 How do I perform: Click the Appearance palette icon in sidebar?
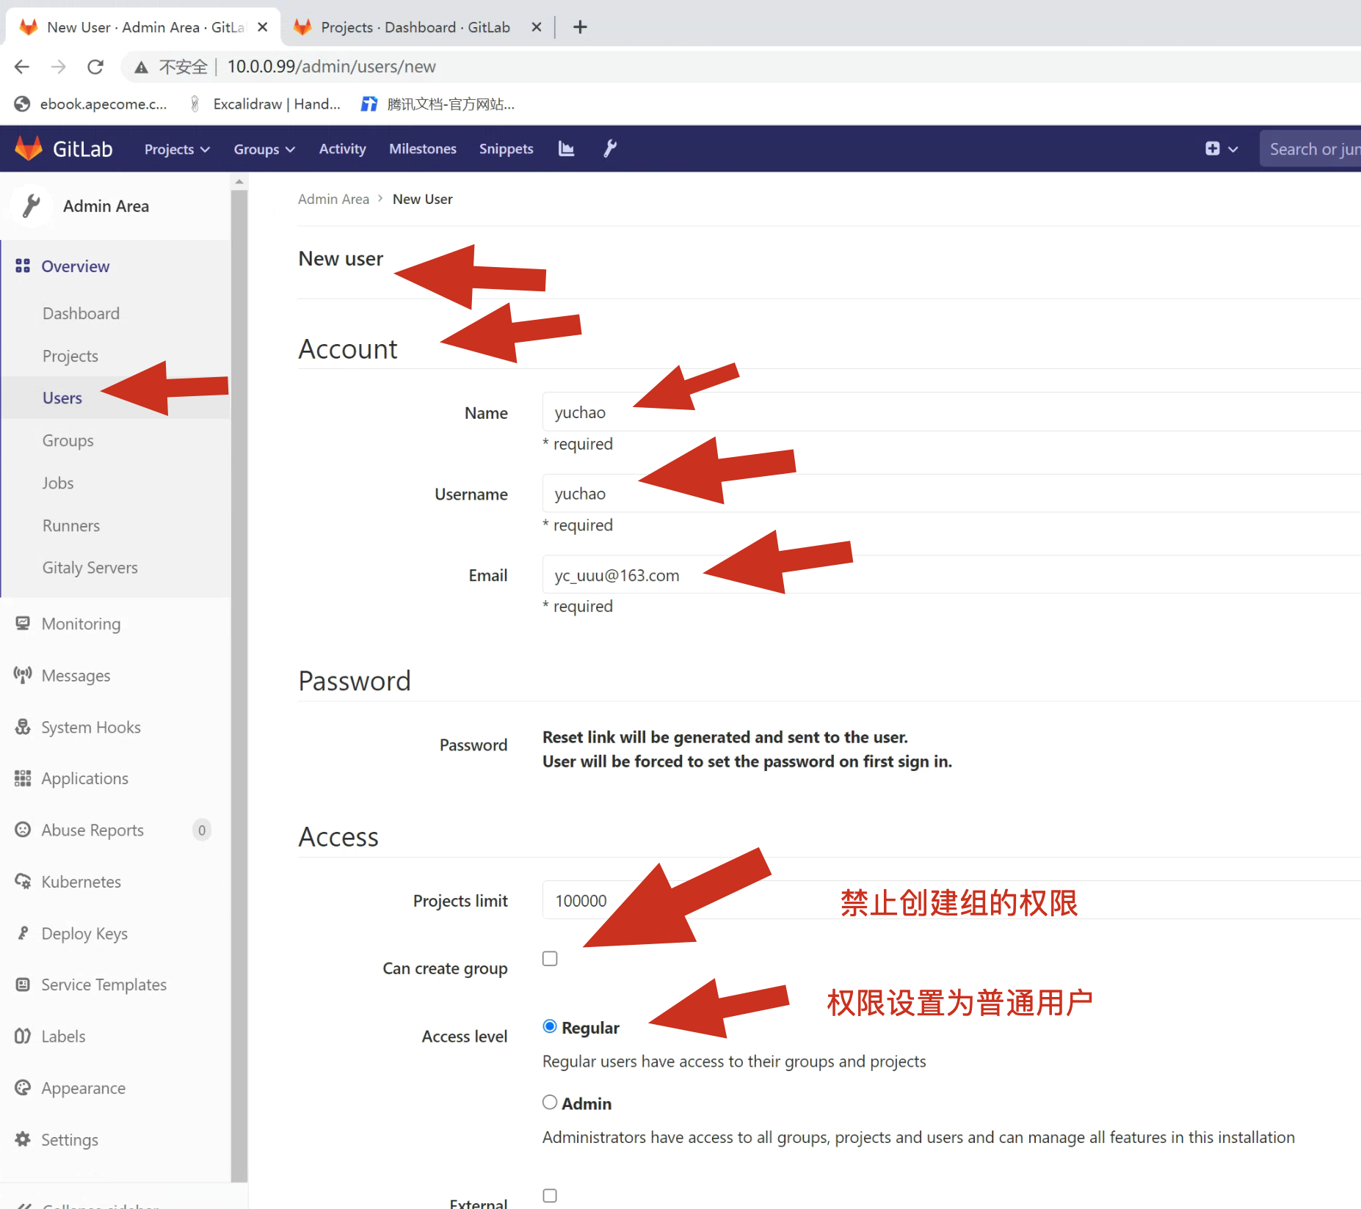[23, 1088]
